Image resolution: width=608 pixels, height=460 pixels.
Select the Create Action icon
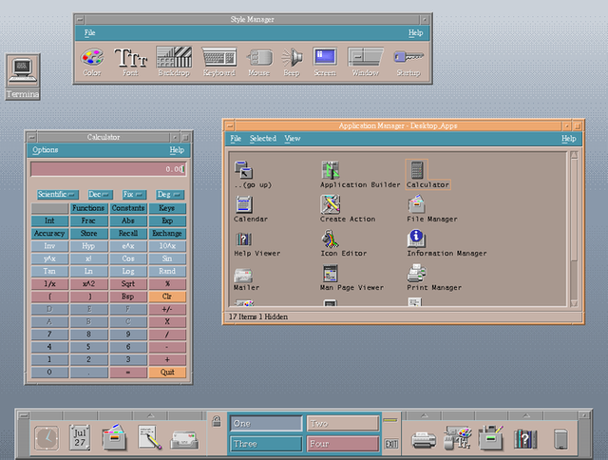tap(331, 204)
